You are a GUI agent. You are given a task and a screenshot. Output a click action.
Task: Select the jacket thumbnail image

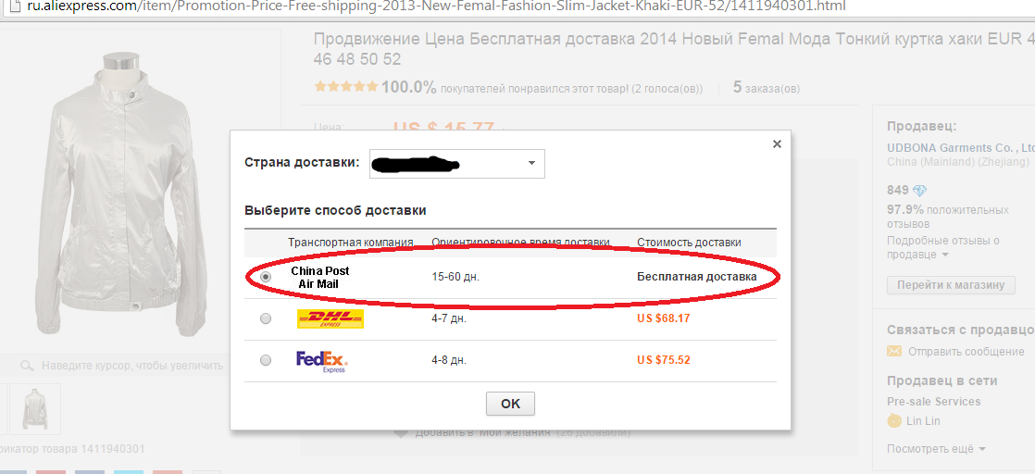pyautogui.click(x=34, y=408)
